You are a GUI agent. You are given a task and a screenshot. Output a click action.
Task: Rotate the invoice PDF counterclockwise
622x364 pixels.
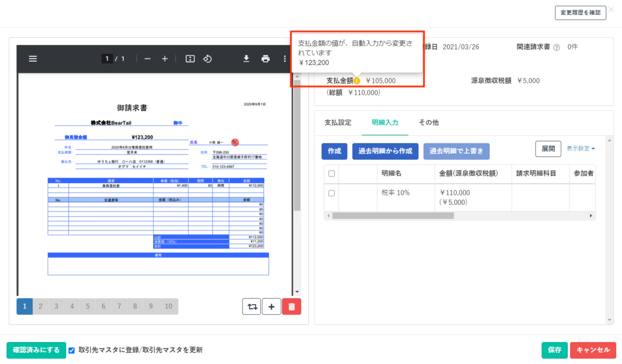click(207, 59)
